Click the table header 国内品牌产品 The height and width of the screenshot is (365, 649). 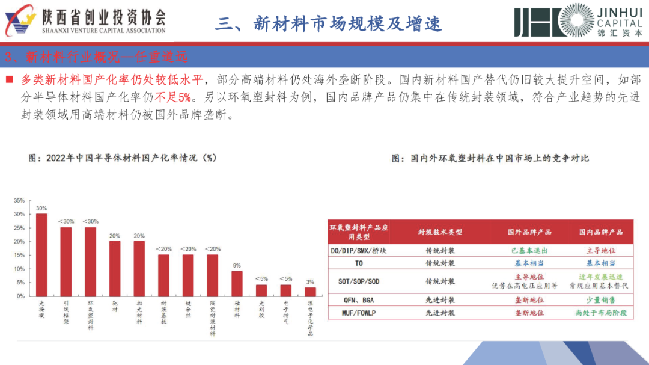pyautogui.click(x=600, y=232)
